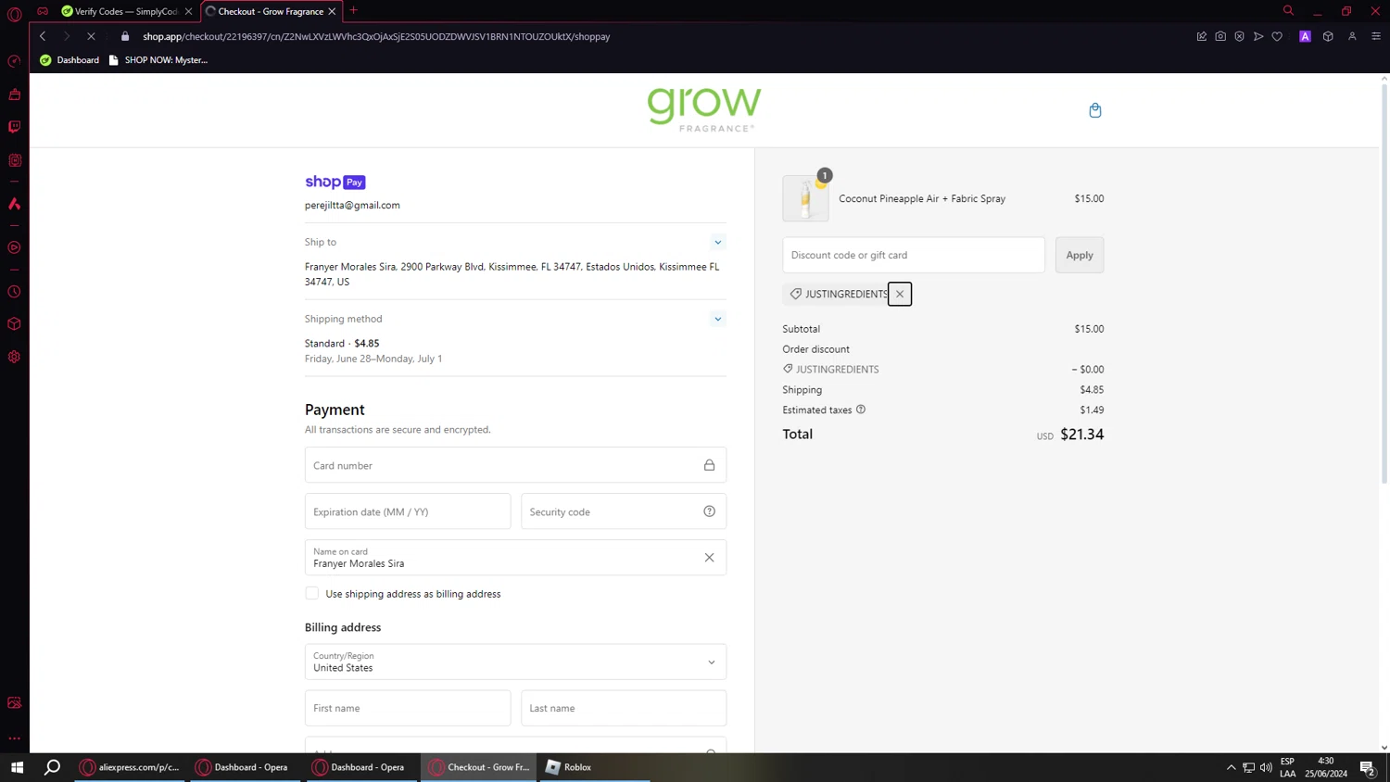Viewport: 1390px width, 782px height.
Task: Click the First name field
Action: (408, 708)
